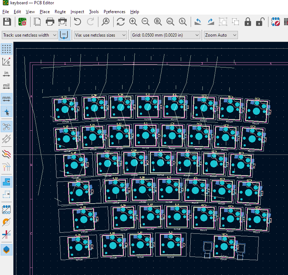288x275 pixels.
Task: Open the View menu
Action: click(30, 12)
